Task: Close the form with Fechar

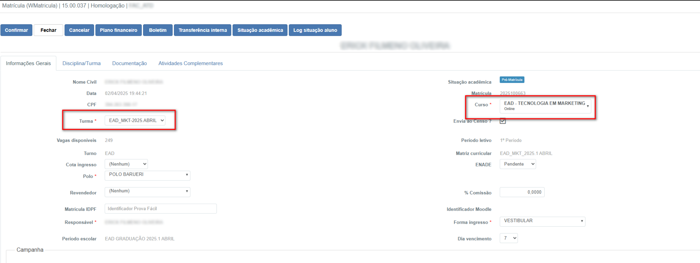Action: click(x=48, y=30)
